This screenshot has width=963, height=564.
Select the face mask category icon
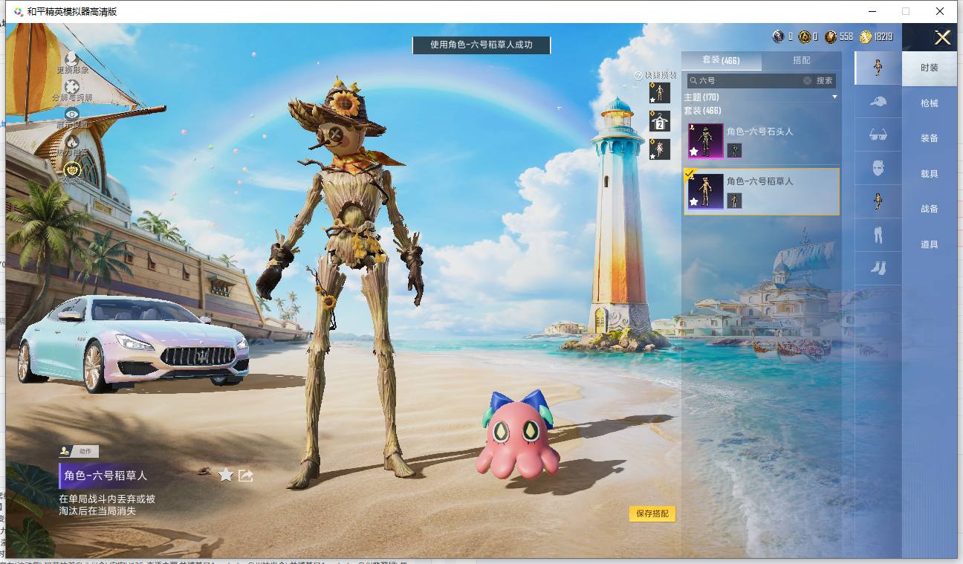tap(878, 168)
